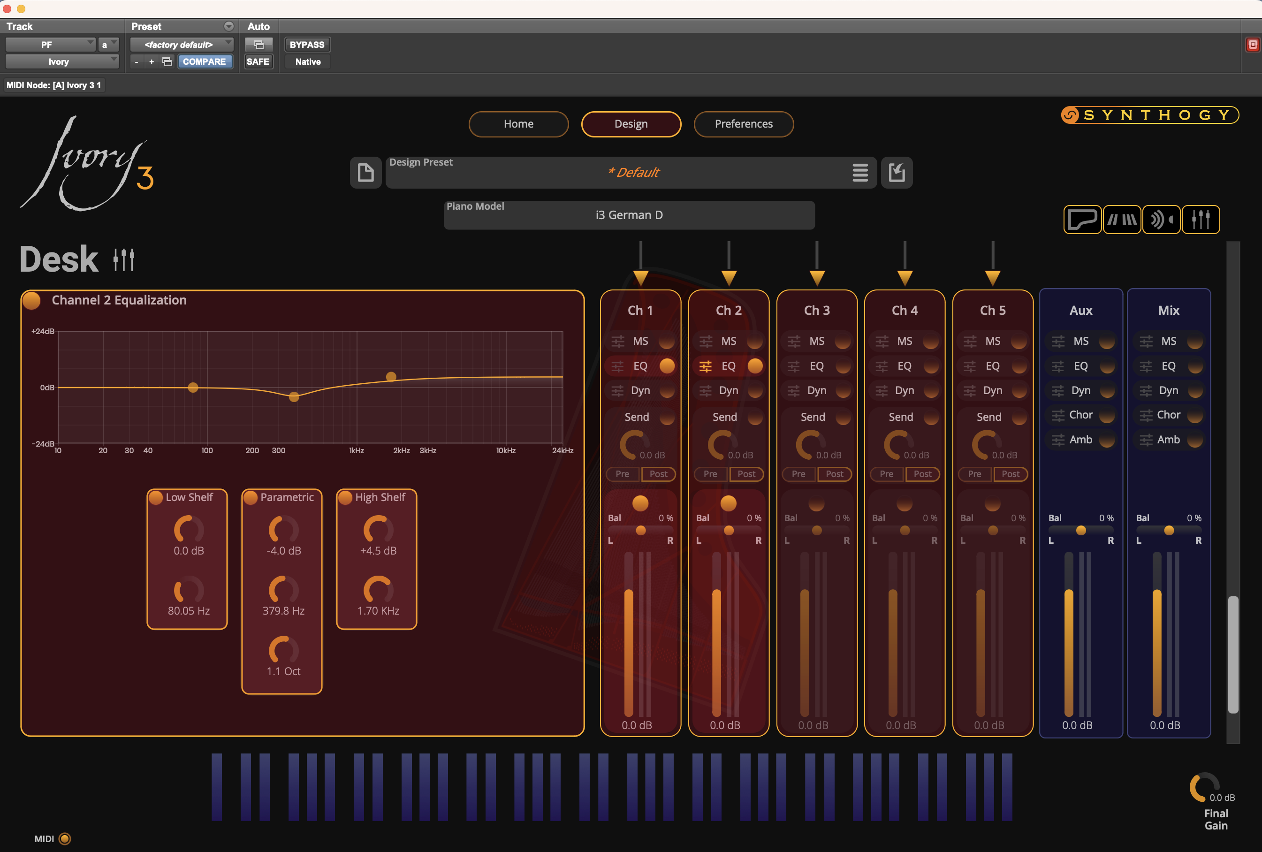Click the Desk vertical scrollbar
1262x852 pixels.
1233,654
